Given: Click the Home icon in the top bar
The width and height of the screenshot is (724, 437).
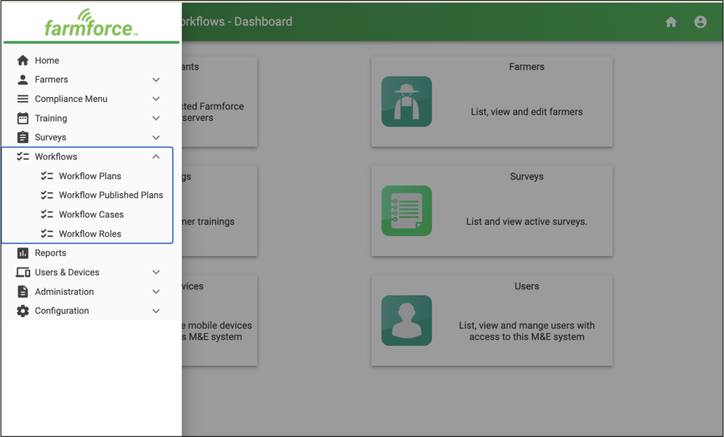Looking at the screenshot, I should (x=670, y=22).
